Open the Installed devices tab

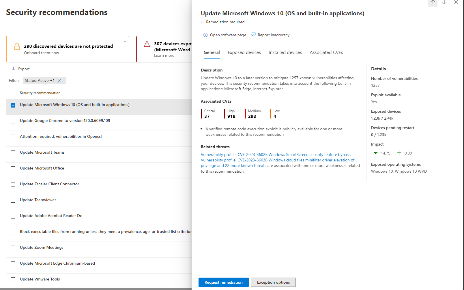click(285, 52)
